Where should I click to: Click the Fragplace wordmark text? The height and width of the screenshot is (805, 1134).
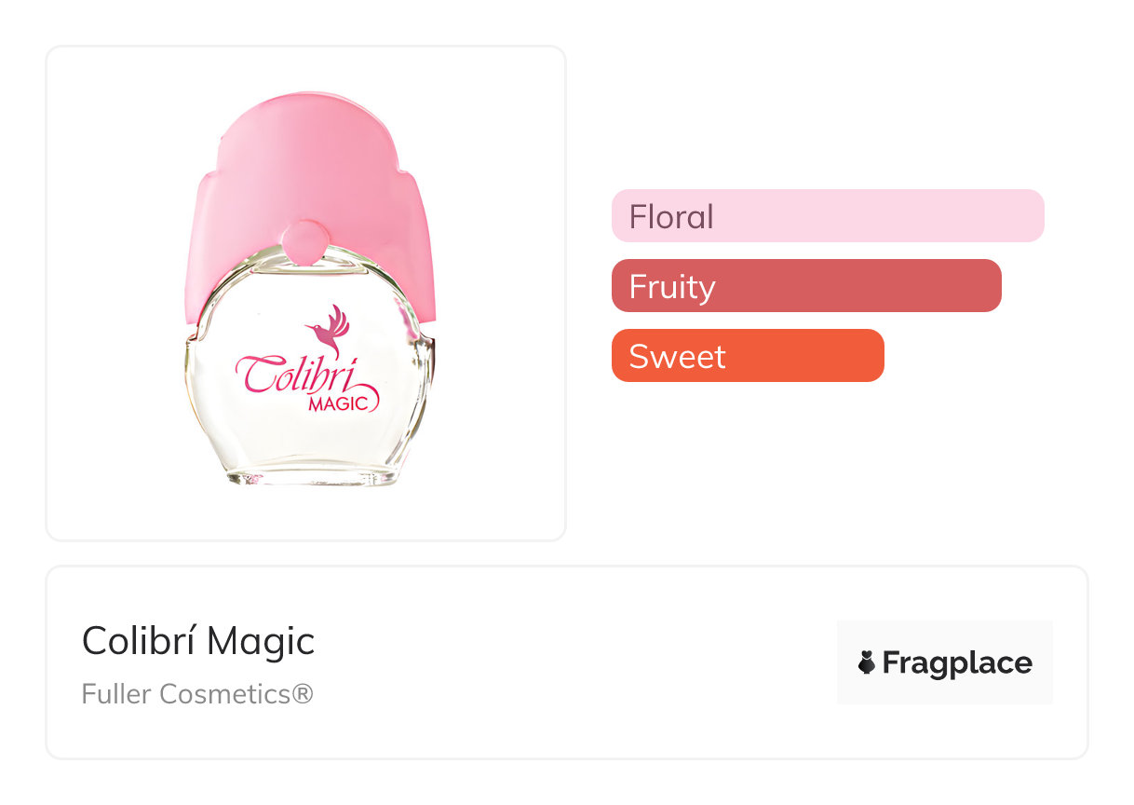tap(957, 663)
